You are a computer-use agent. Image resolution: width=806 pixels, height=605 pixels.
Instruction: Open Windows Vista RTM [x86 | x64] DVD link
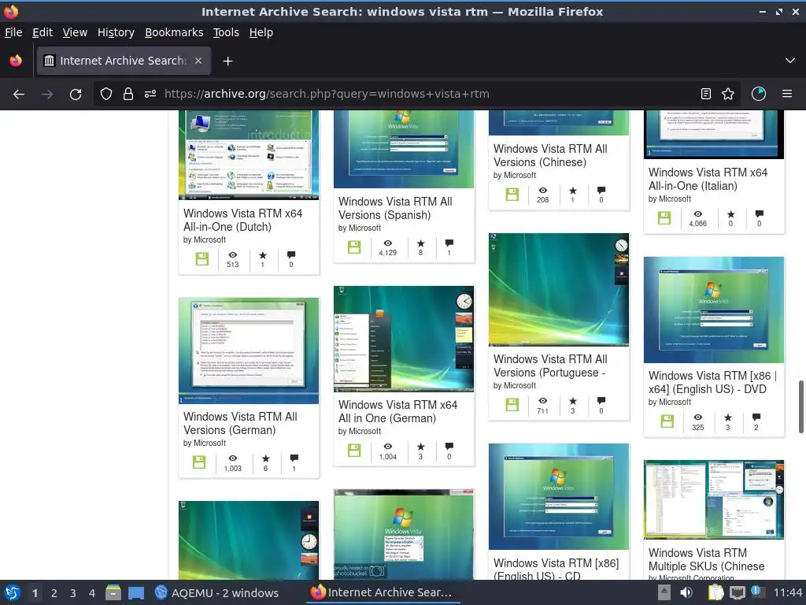712,382
